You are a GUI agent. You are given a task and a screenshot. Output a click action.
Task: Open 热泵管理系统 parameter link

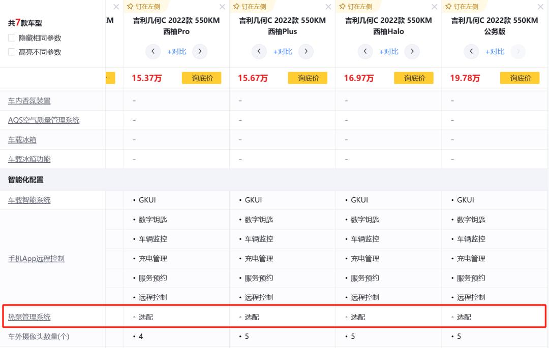(29, 317)
